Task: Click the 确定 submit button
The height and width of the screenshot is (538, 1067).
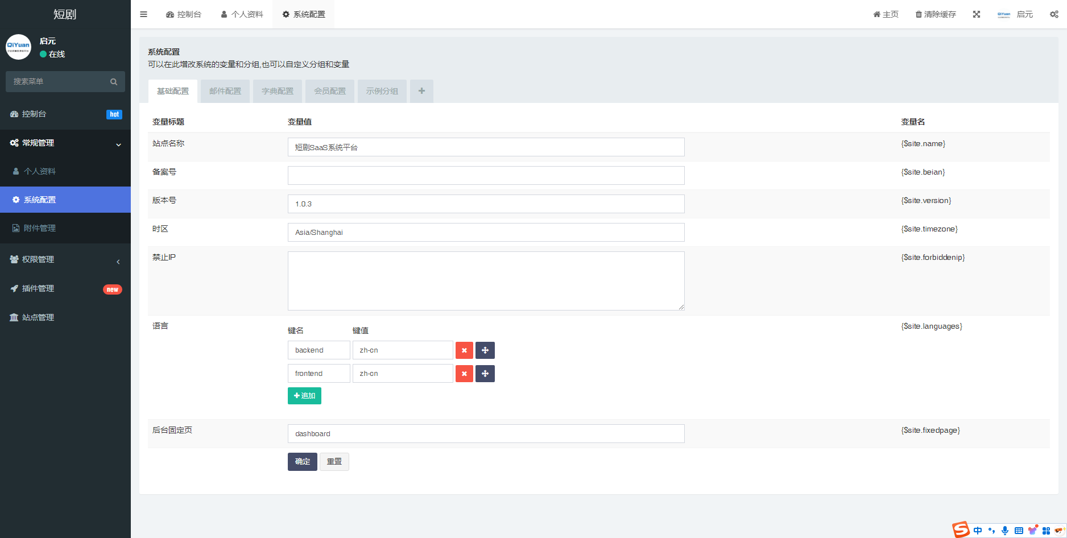Action: [x=302, y=462]
